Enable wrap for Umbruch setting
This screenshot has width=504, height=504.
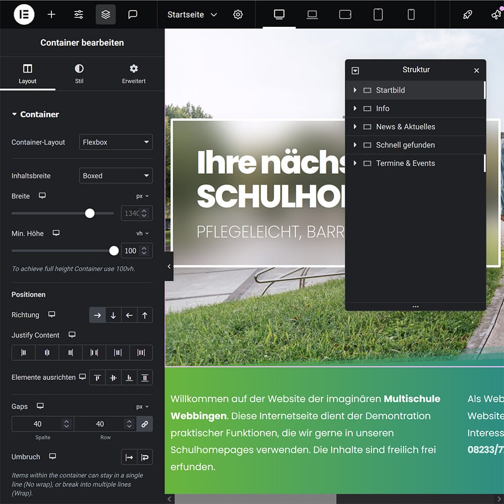145,457
